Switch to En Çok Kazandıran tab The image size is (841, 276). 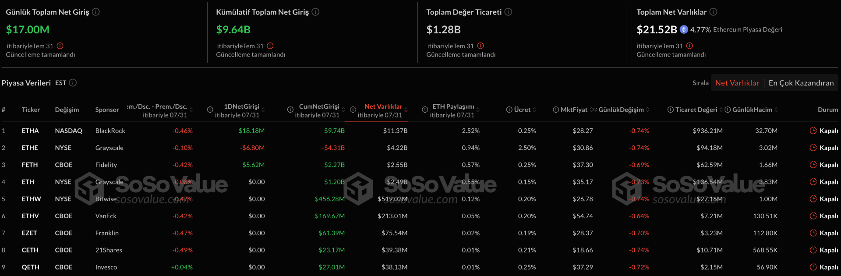coord(801,83)
